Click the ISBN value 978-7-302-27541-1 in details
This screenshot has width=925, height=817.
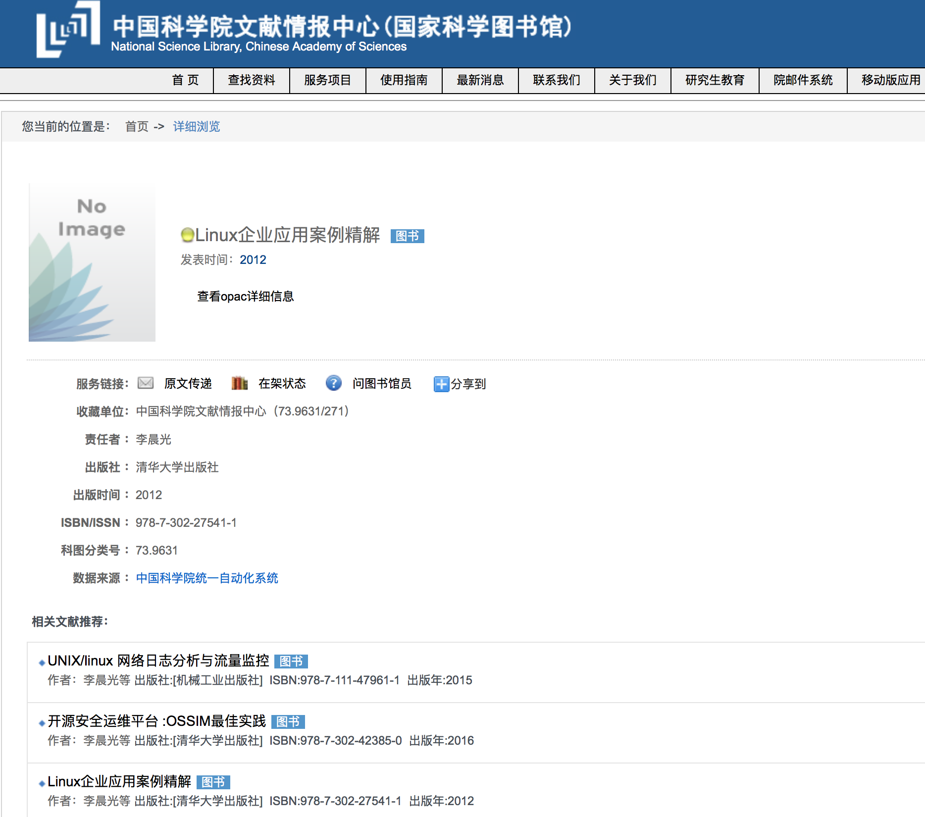pos(186,523)
